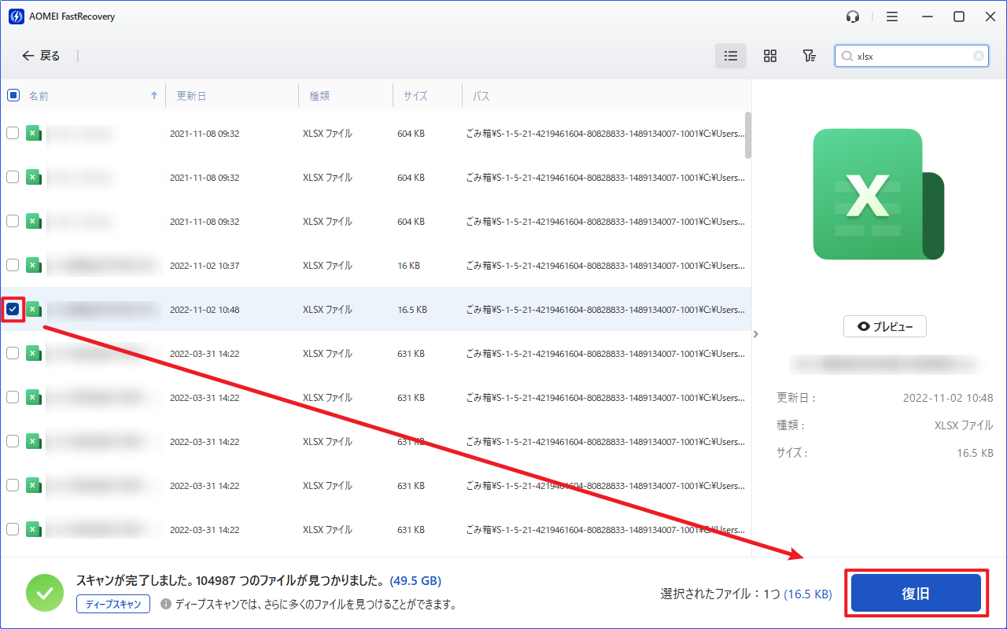This screenshot has height=629, width=1007.
Task: Check the box for the 16 KB file
Action: tap(13, 266)
